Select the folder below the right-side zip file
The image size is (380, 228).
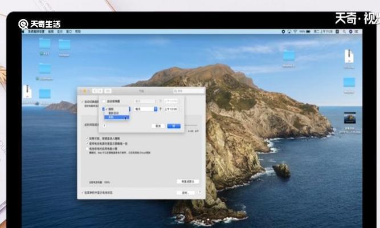click(x=349, y=82)
